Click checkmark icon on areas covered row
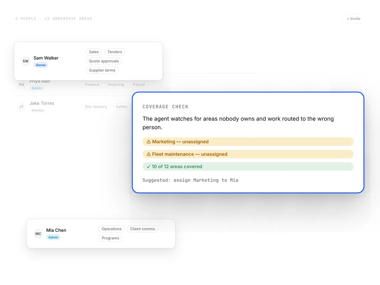Image resolution: width=380 pixels, height=285 pixels. [x=148, y=167]
